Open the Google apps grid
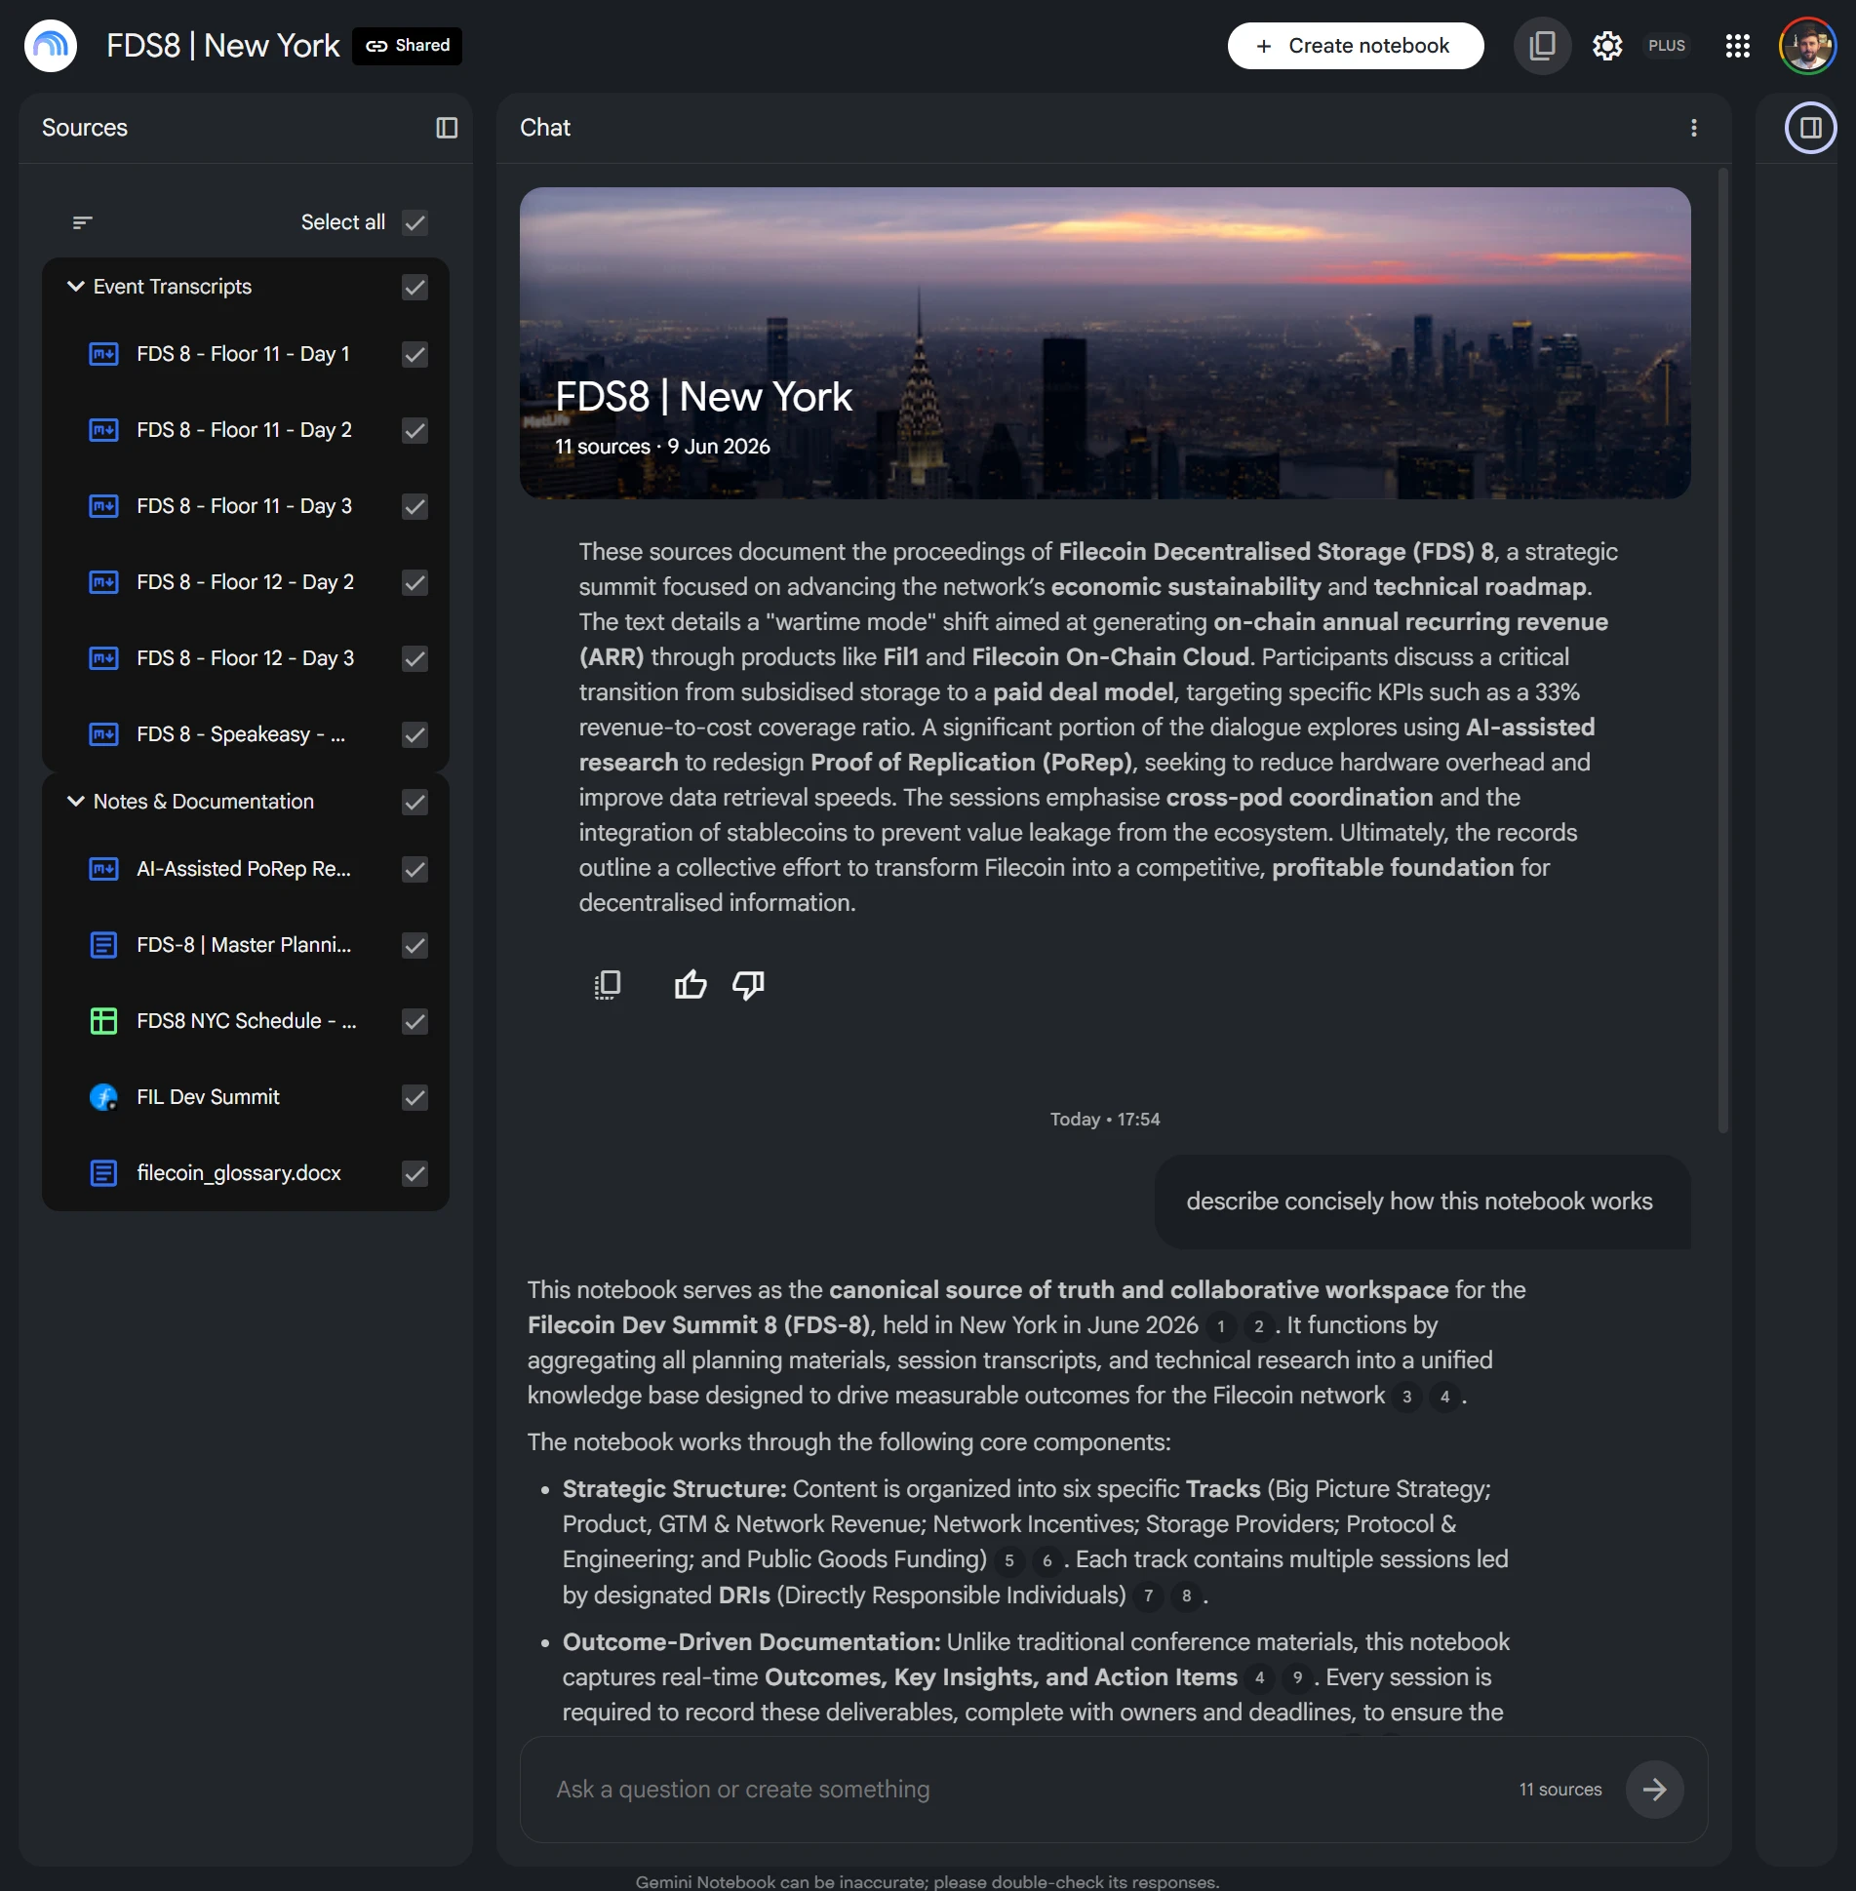 coord(1737,46)
